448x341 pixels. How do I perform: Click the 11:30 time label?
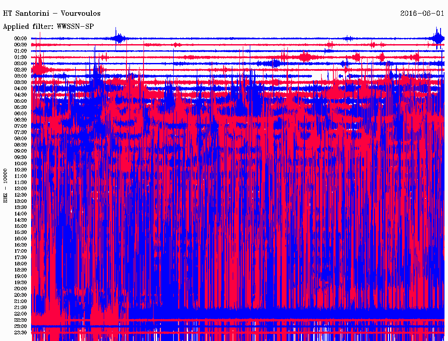(x=21, y=182)
